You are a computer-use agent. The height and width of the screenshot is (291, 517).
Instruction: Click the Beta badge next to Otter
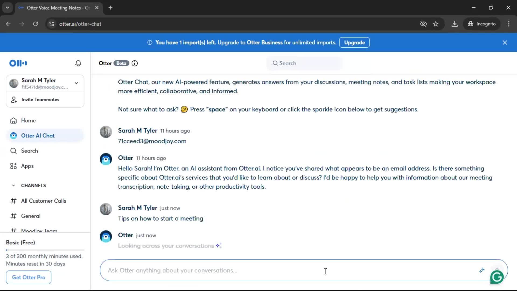tap(121, 63)
